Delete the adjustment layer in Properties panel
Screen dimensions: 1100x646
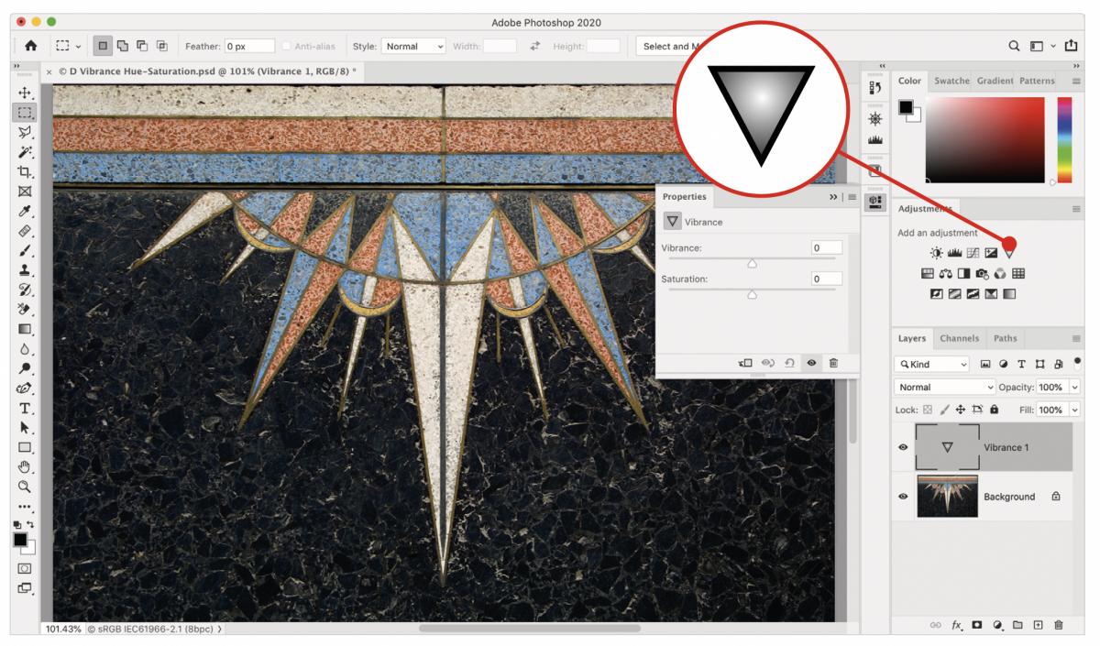point(833,364)
